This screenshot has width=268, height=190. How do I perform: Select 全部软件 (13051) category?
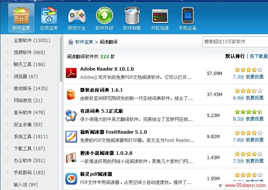tap(32, 41)
